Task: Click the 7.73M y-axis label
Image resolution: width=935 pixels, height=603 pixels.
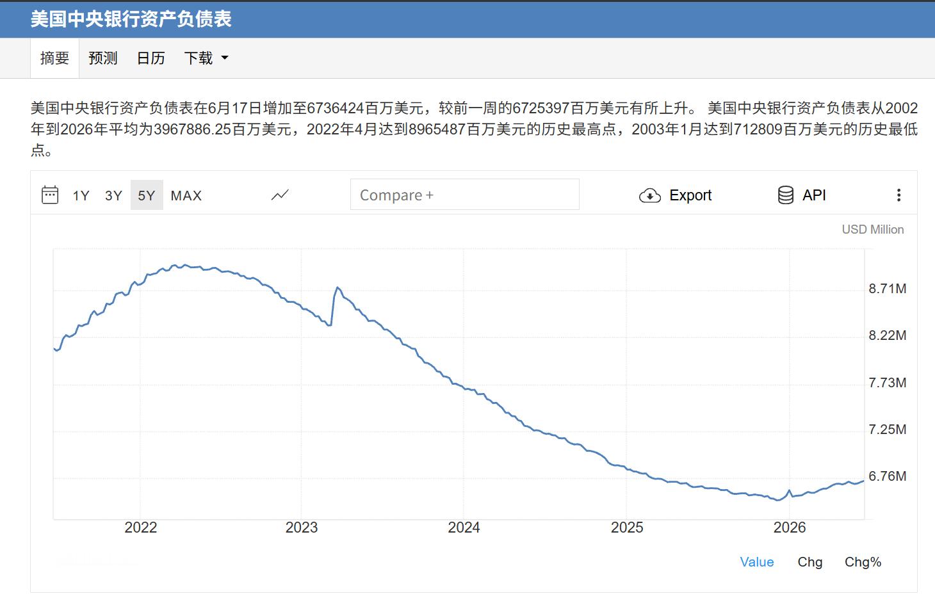Action: coord(888,383)
